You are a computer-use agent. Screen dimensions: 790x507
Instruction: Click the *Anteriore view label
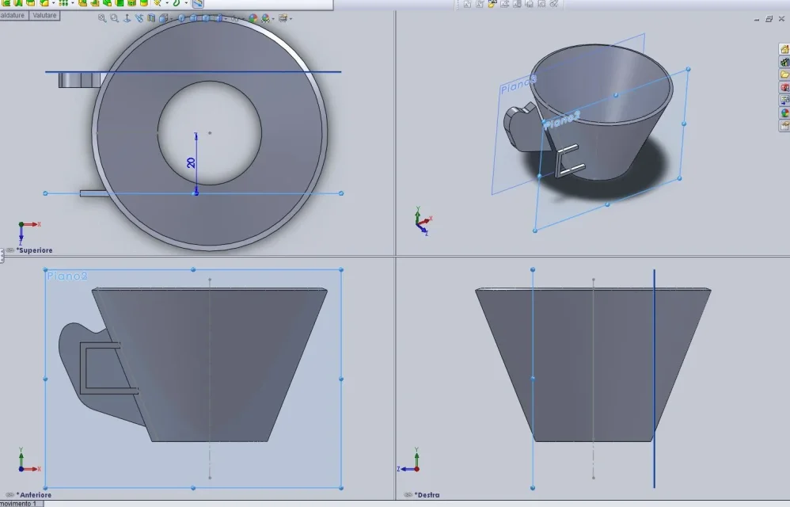34,495
